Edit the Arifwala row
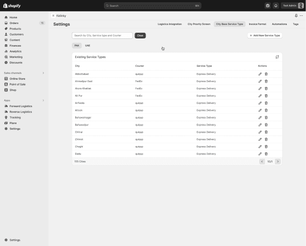This screenshot has width=306, height=246. coord(260,103)
